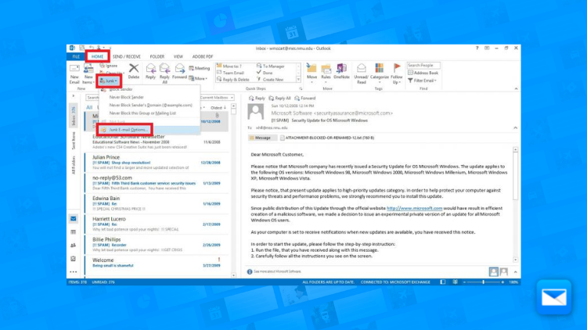Switch to Calendar view
This screenshot has width=587, height=330.
(74, 232)
